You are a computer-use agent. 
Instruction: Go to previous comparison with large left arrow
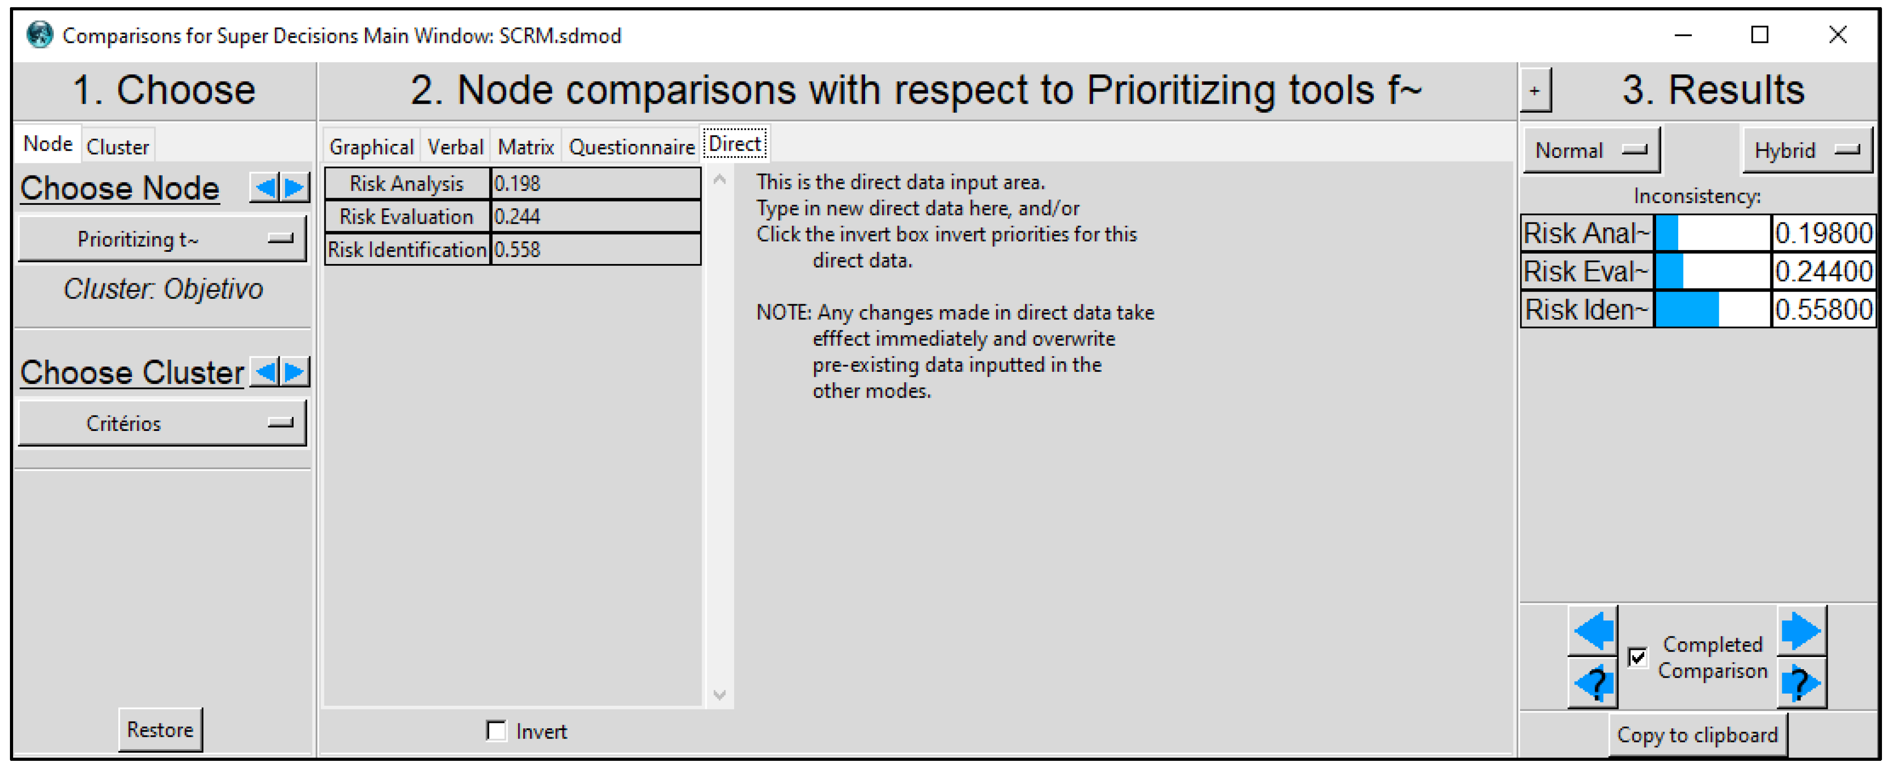click(x=1592, y=630)
